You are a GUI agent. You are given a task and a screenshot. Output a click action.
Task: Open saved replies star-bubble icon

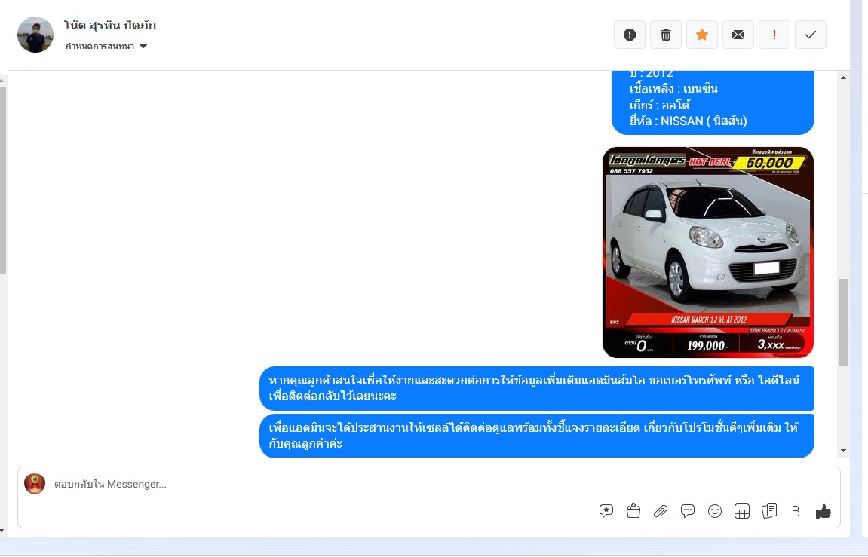click(606, 511)
